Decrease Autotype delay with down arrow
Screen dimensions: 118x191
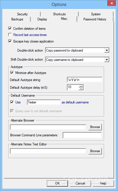pyautogui.click(x=81, y=89)
